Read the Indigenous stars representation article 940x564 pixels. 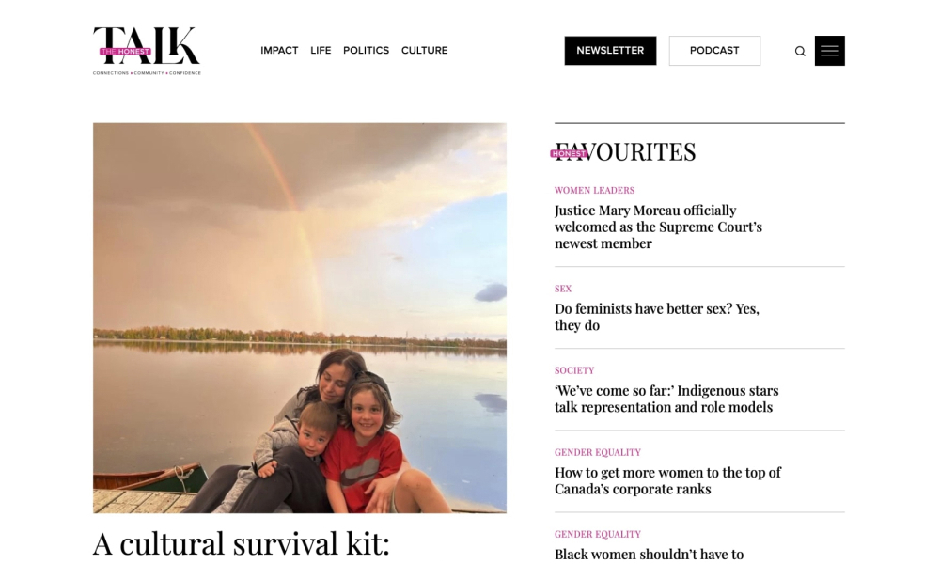click(x=666, y=399)
